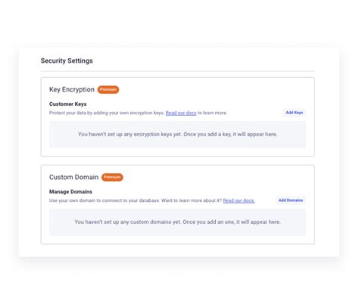
Task: Click 'You haven't set up any encryption keys' text
Action: coord(130,135)
